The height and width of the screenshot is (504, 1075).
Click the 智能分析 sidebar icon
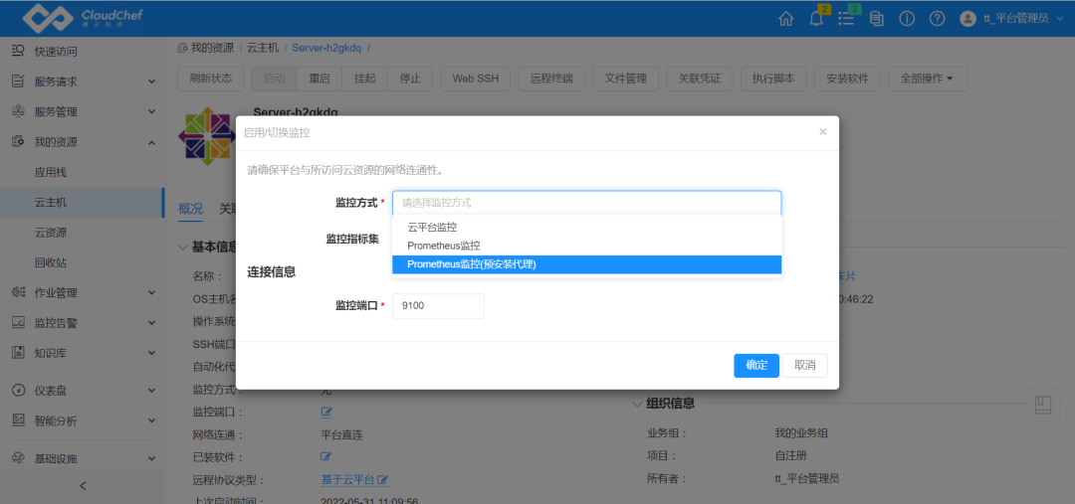pyautogui.click(x=19, y=420)
